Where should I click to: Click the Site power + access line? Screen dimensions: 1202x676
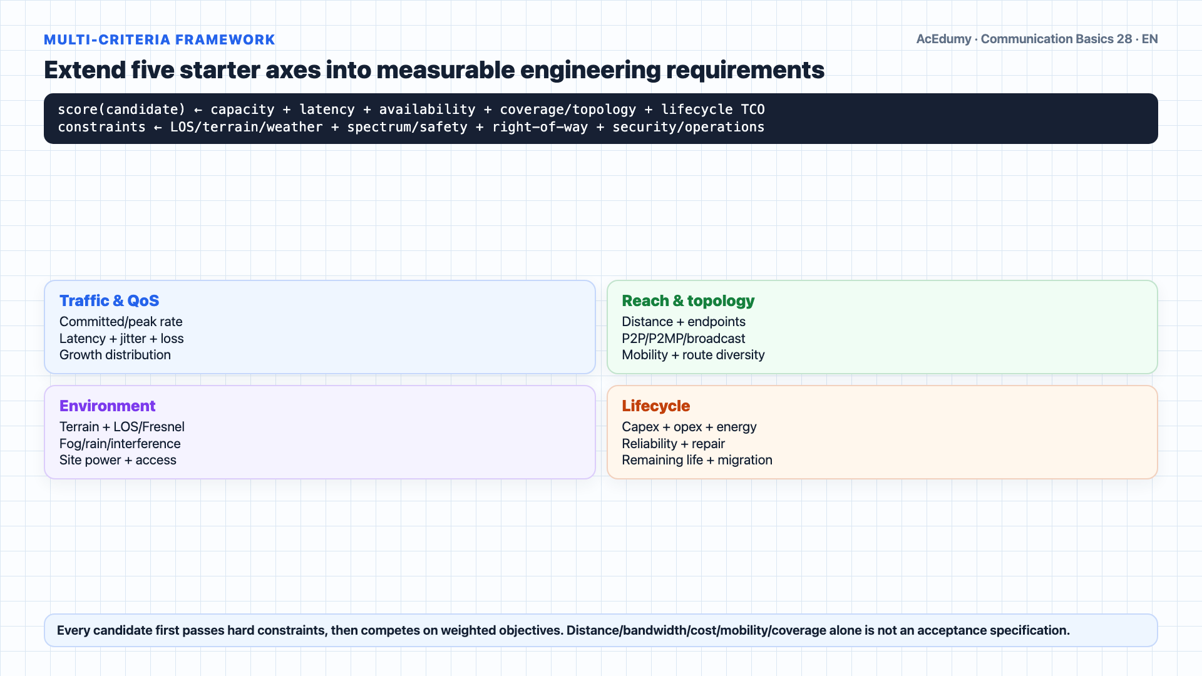pyautogui.click(x=118, y=460)
